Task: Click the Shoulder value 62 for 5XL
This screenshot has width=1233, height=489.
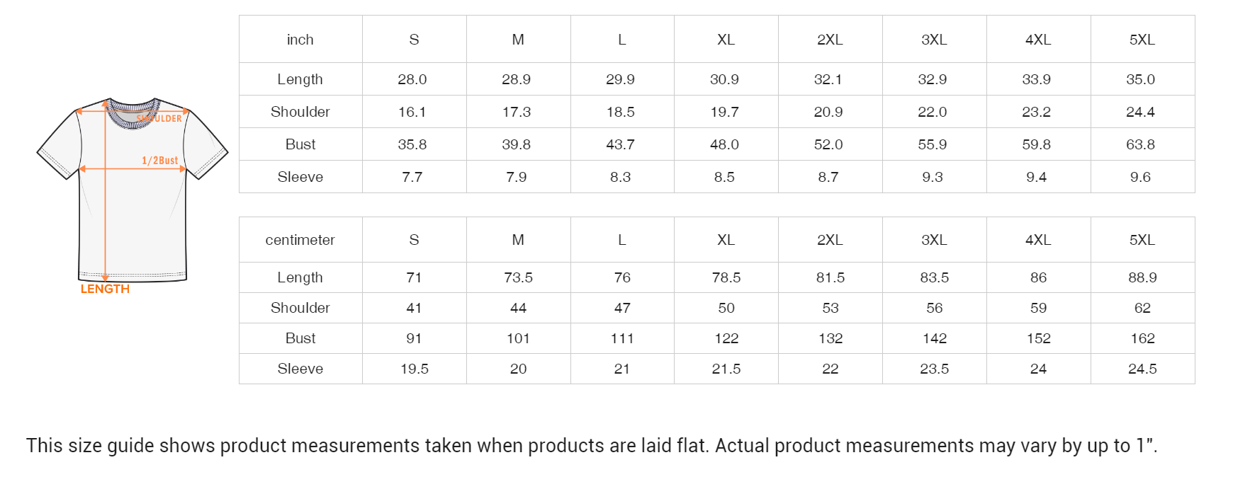Action: coord(1142,308)
